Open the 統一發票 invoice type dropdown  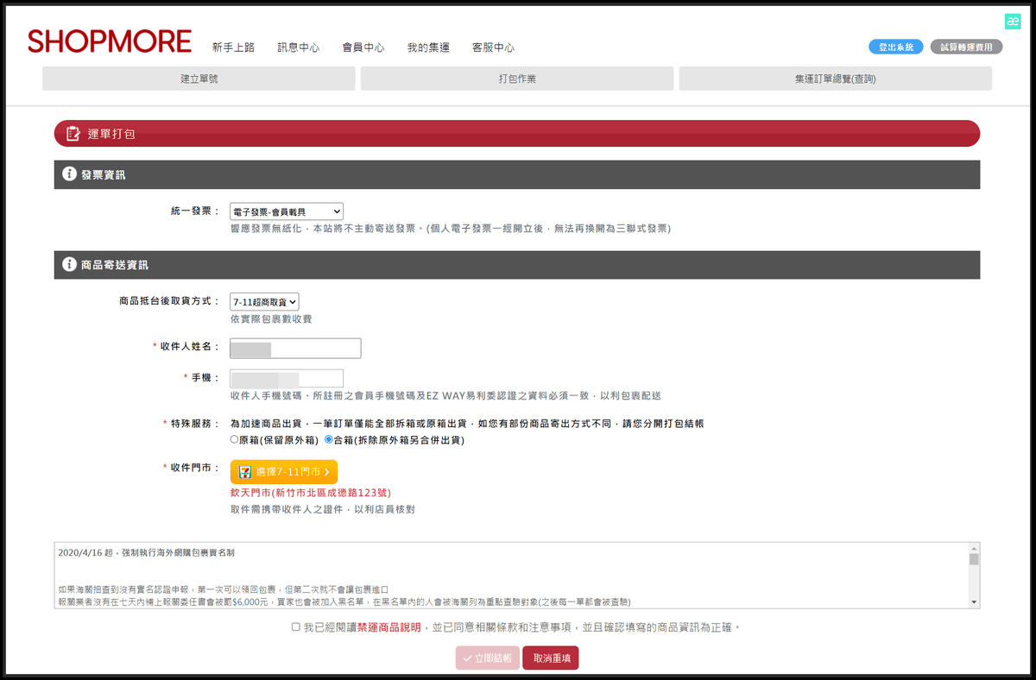(x=285, y=211)
